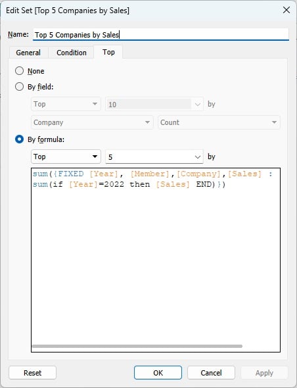Click END keyword in the formula
The width and height of the screenshot is (297, 388).
pyautogui.click(x=204, y=184)
